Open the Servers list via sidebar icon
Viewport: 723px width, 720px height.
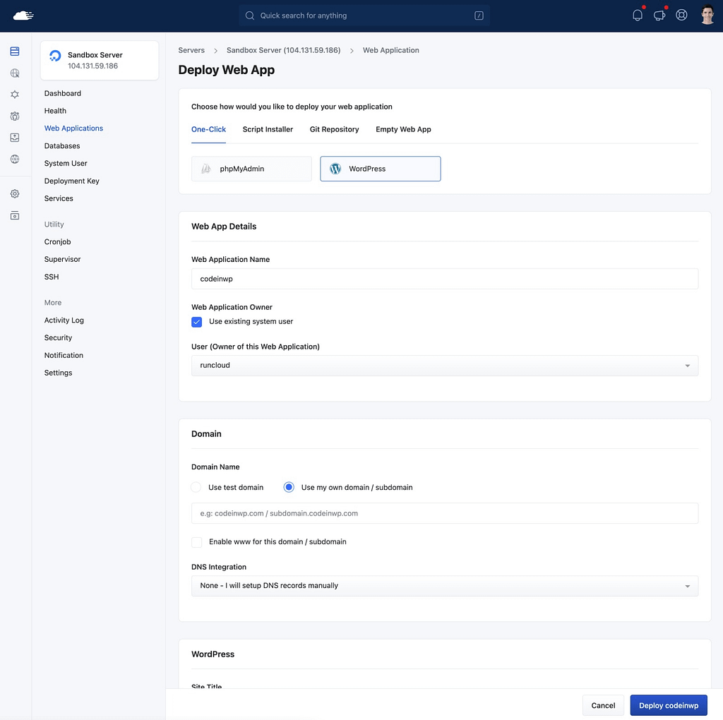pyautogui.click(x=13, y=51)
